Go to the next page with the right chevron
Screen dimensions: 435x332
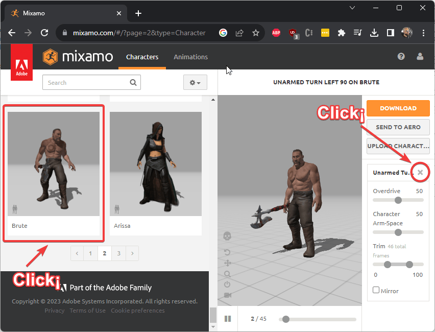[132, 253]
